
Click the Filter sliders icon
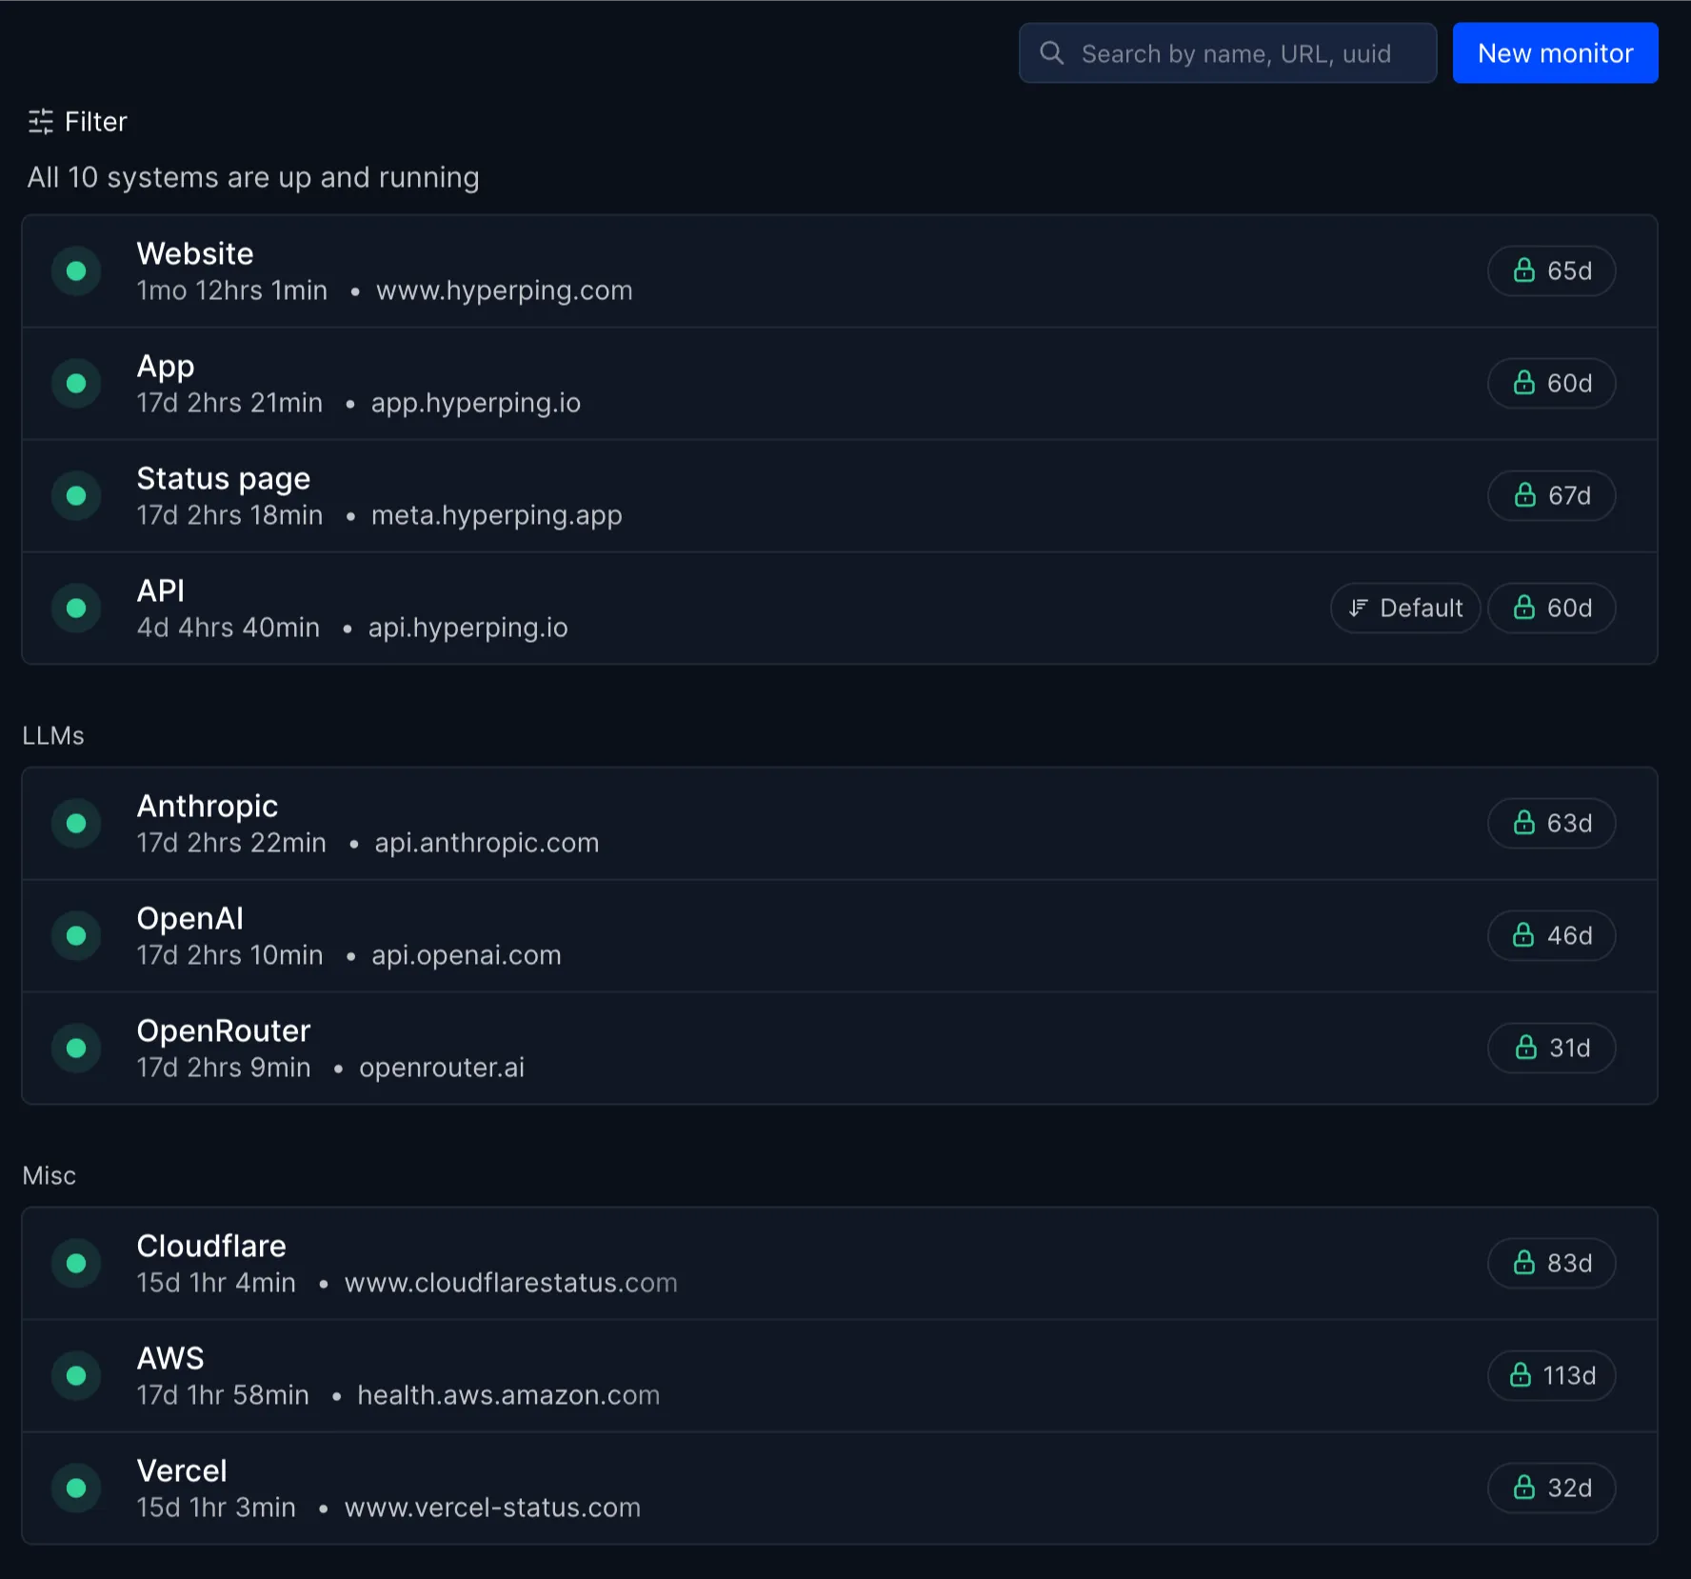pos(41,121)
